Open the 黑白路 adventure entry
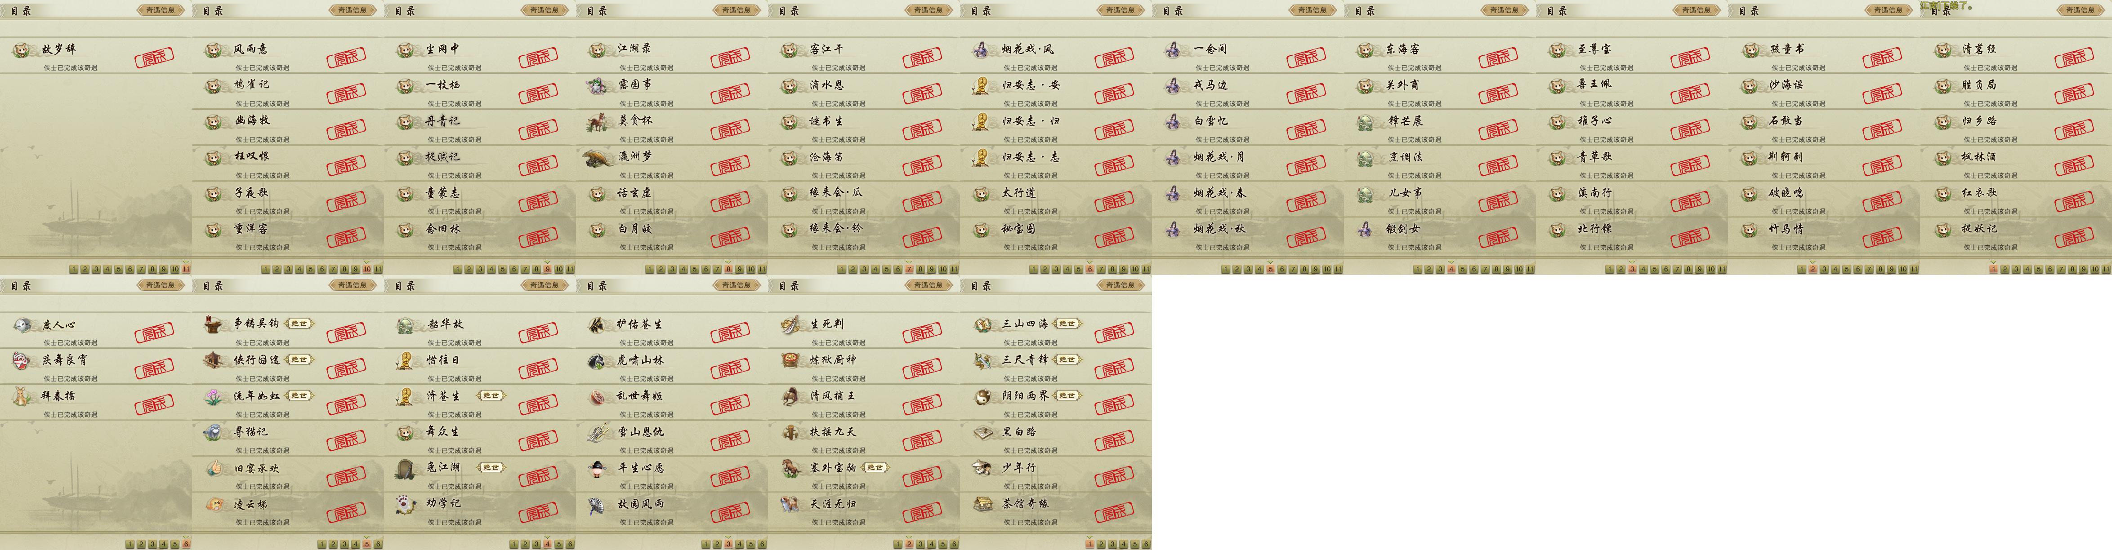2112x550 pixels. tap(1056, 438)
